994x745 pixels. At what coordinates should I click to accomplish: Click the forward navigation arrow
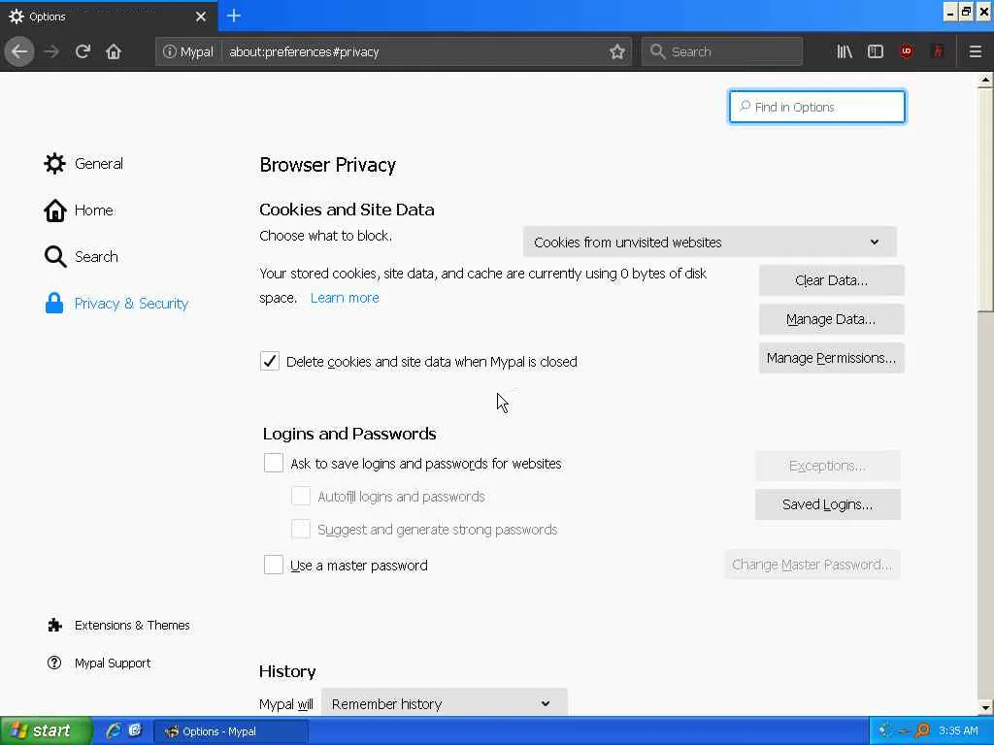[51, 51]
